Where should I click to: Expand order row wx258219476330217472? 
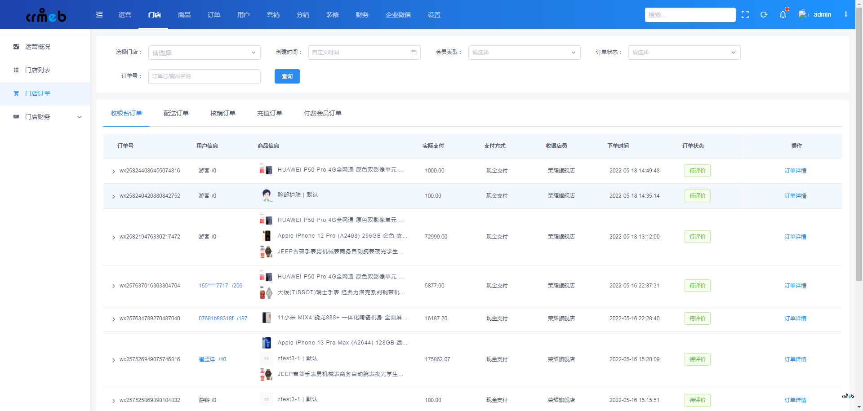pos(113,237)
